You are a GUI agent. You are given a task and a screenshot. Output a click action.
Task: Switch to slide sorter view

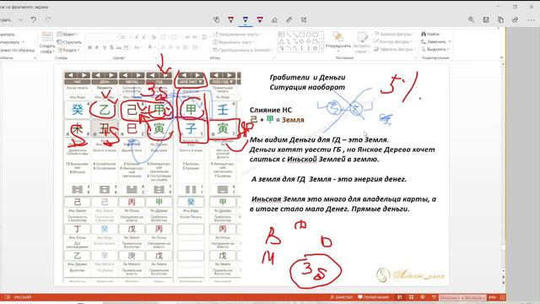tap(411, 297)
